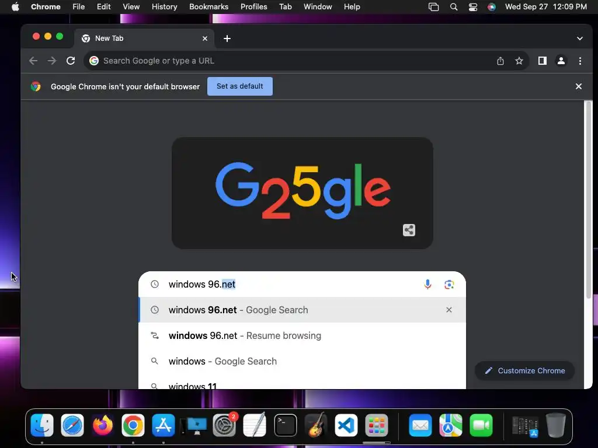
Task: Open the Apple menu
Action: coord(15,6)
